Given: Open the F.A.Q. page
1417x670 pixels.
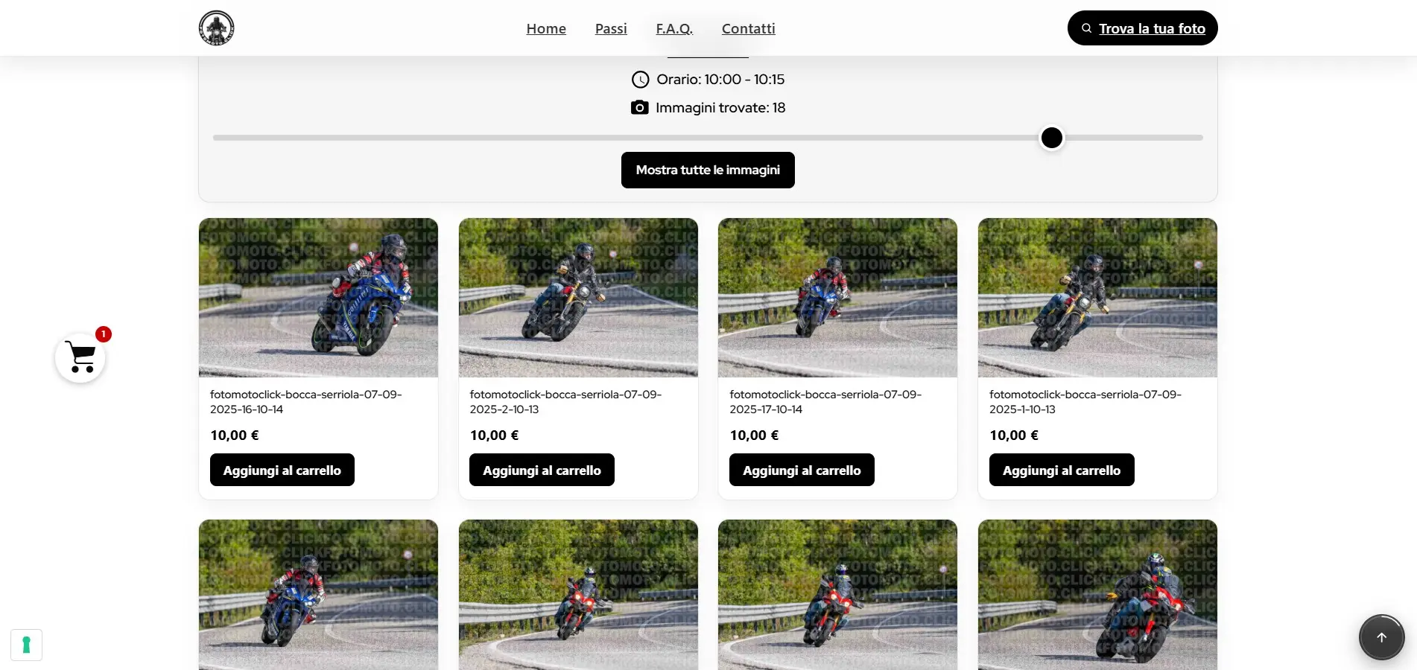Looking at the screenshot, I should tap(674, 29).
